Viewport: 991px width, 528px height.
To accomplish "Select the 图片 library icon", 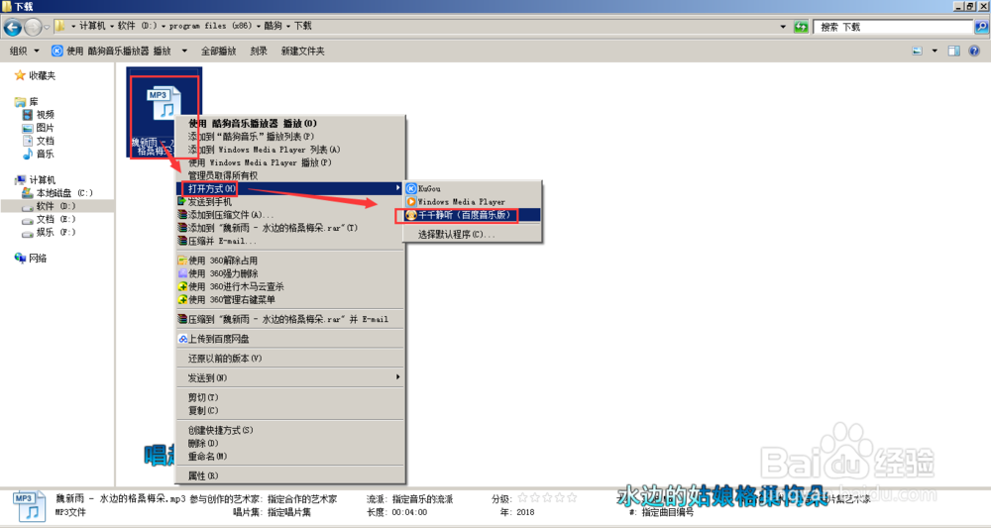I will pyautogui.click(x=27, y=128).
